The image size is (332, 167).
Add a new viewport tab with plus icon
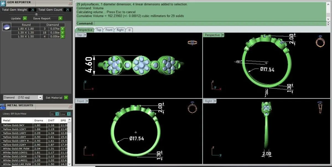point(129,30)
